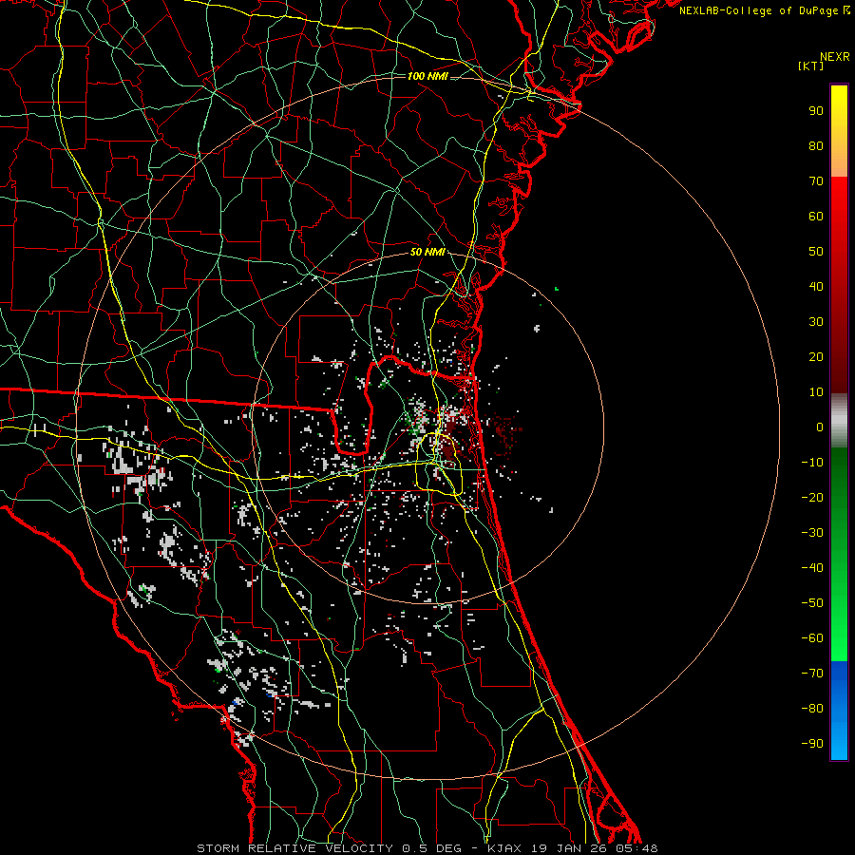
Task: Click the -20 value on the color scale
Action: [812, 497]
